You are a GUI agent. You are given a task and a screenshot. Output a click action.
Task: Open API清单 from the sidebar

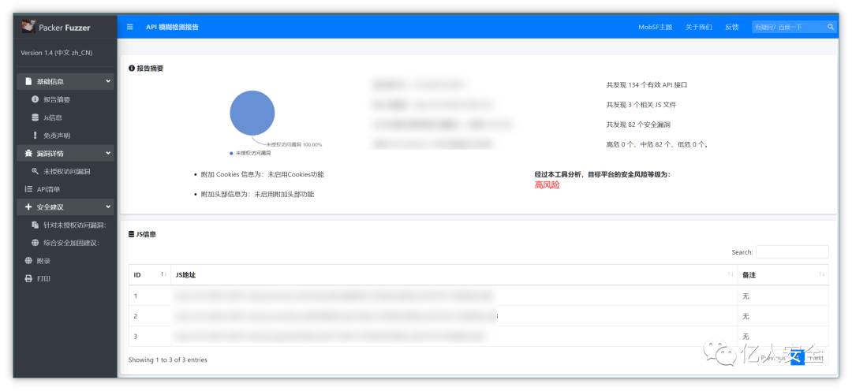[x=48, y=189]
